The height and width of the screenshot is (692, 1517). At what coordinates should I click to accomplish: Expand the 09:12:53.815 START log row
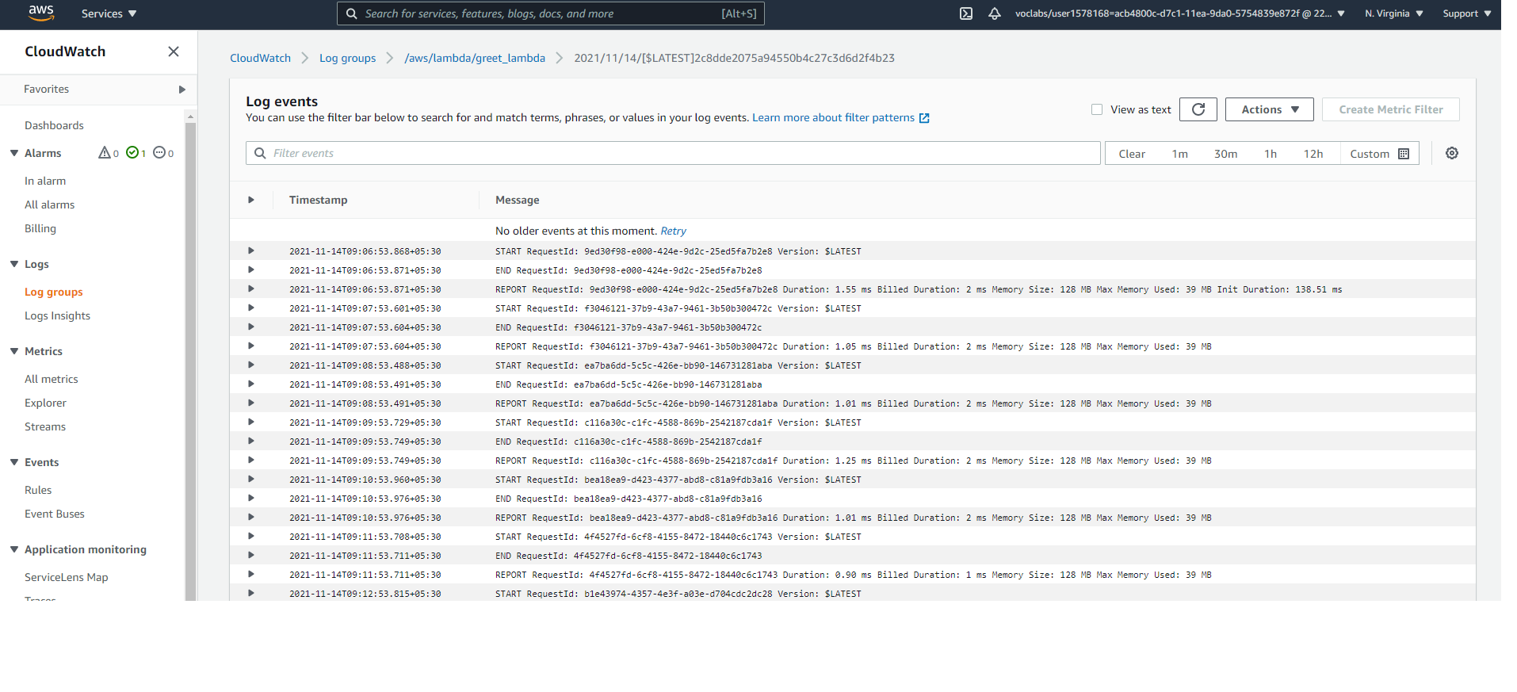pos(251,593)
